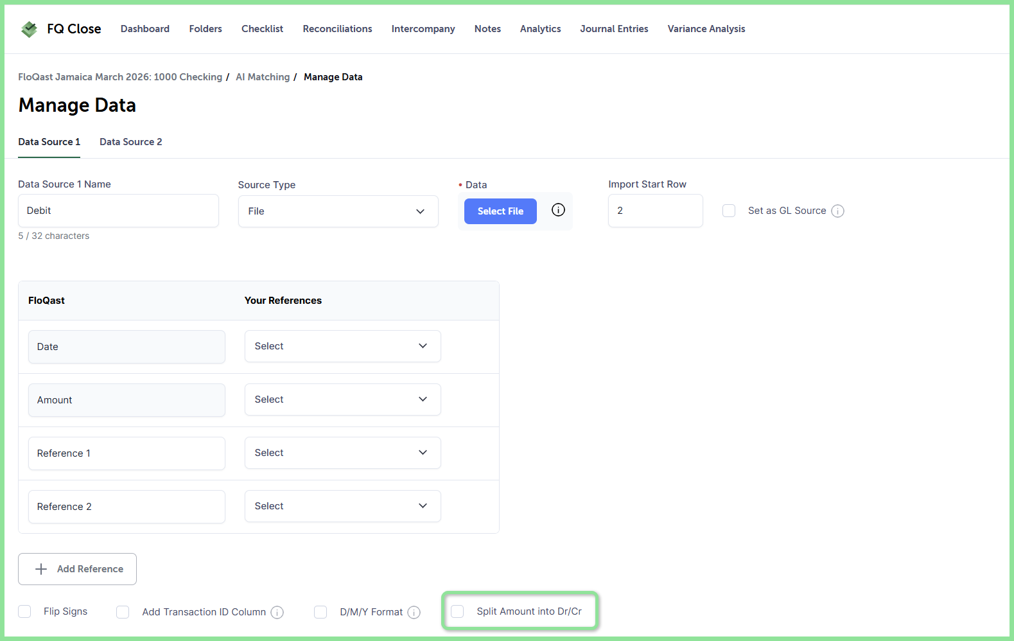The height and width of the screenshot is (641, 1014).
Task: Click the Add Reference button
Action: [x=77, y=569]
